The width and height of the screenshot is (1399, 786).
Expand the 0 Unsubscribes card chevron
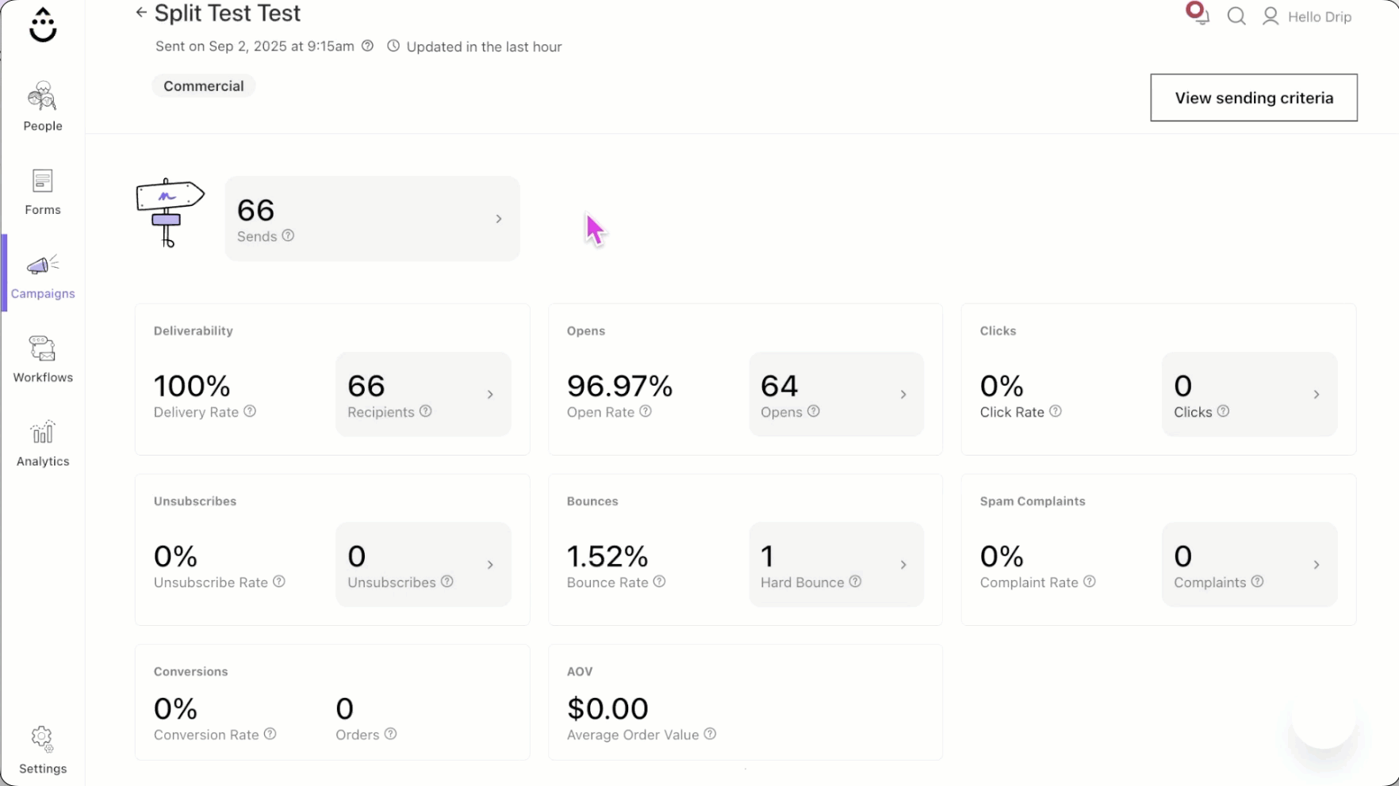[x=490, y=565]
